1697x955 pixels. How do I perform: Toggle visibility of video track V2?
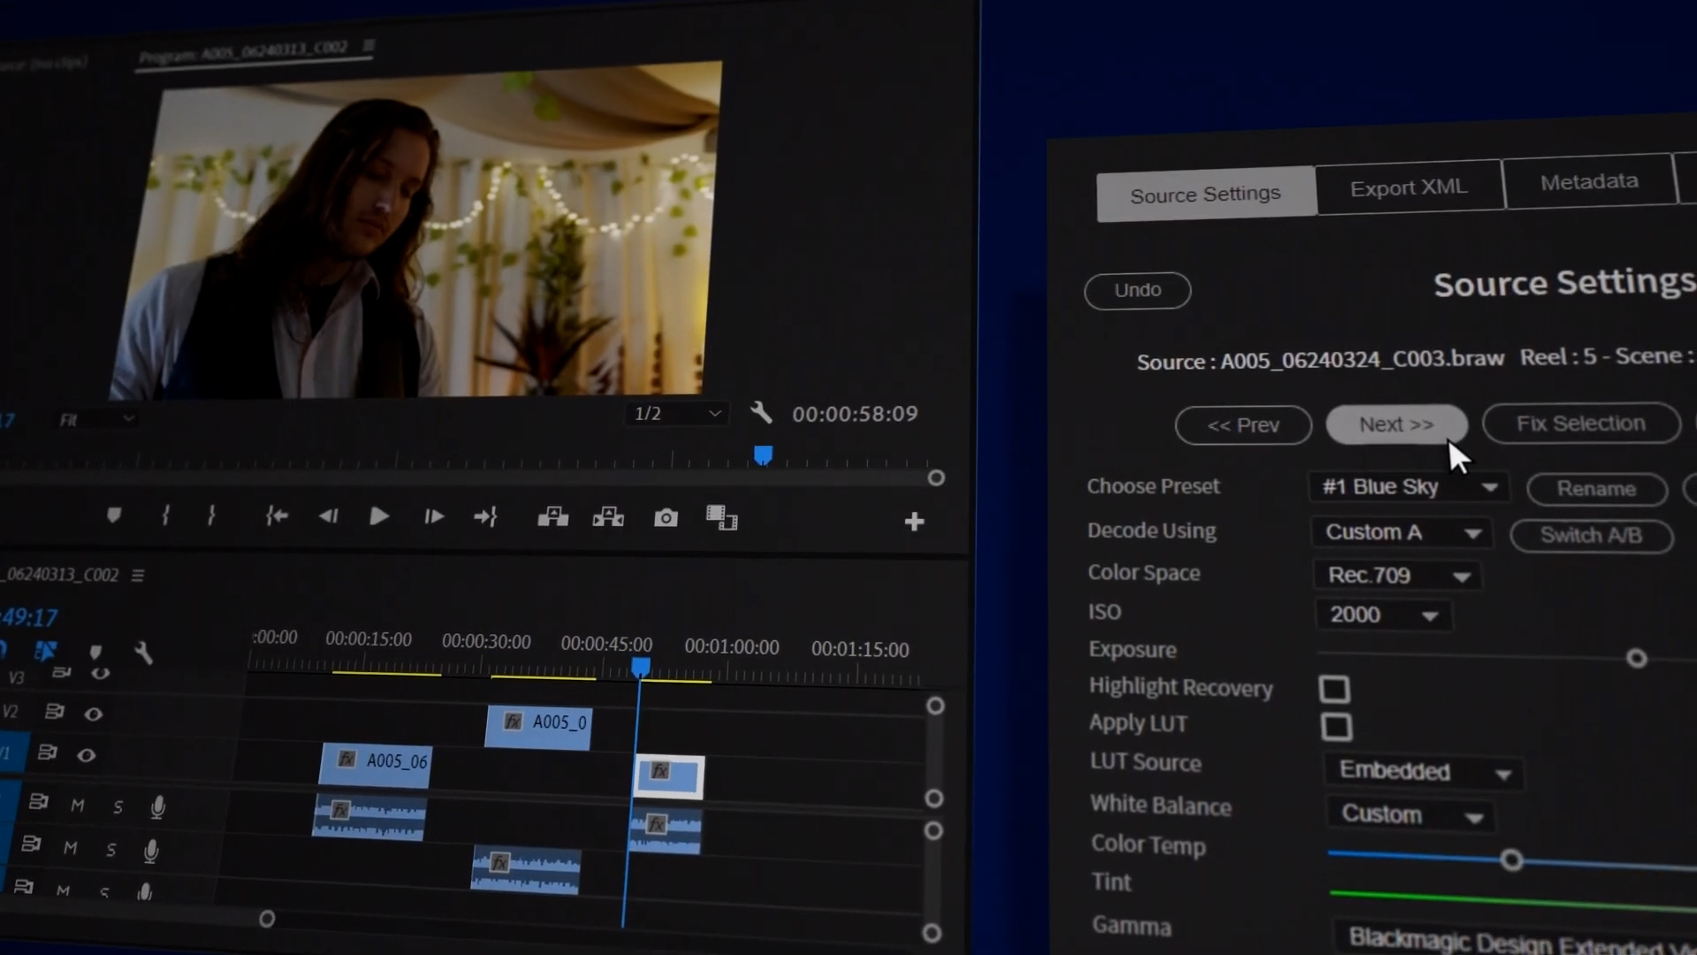[94, 712]
